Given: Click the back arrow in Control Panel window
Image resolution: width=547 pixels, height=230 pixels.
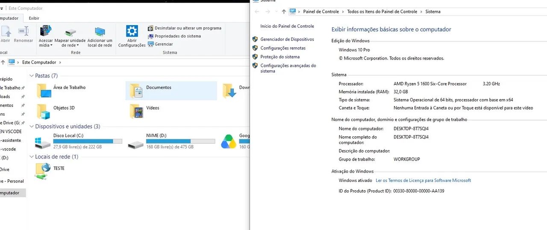Looking at the screenshot, I should (257, 11).
